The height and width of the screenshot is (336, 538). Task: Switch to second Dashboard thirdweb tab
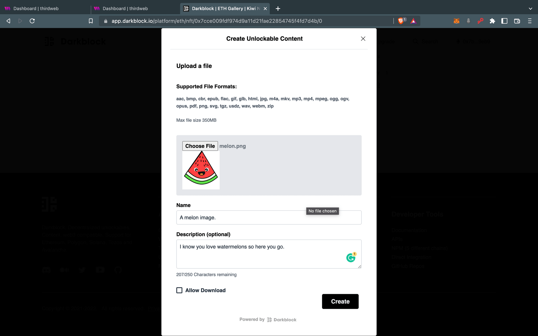point(124,9)
